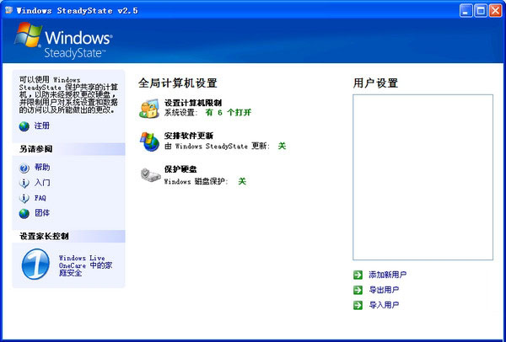Click the green arrow beside 导入用户
506x342 pixels.
pos(359,305)
